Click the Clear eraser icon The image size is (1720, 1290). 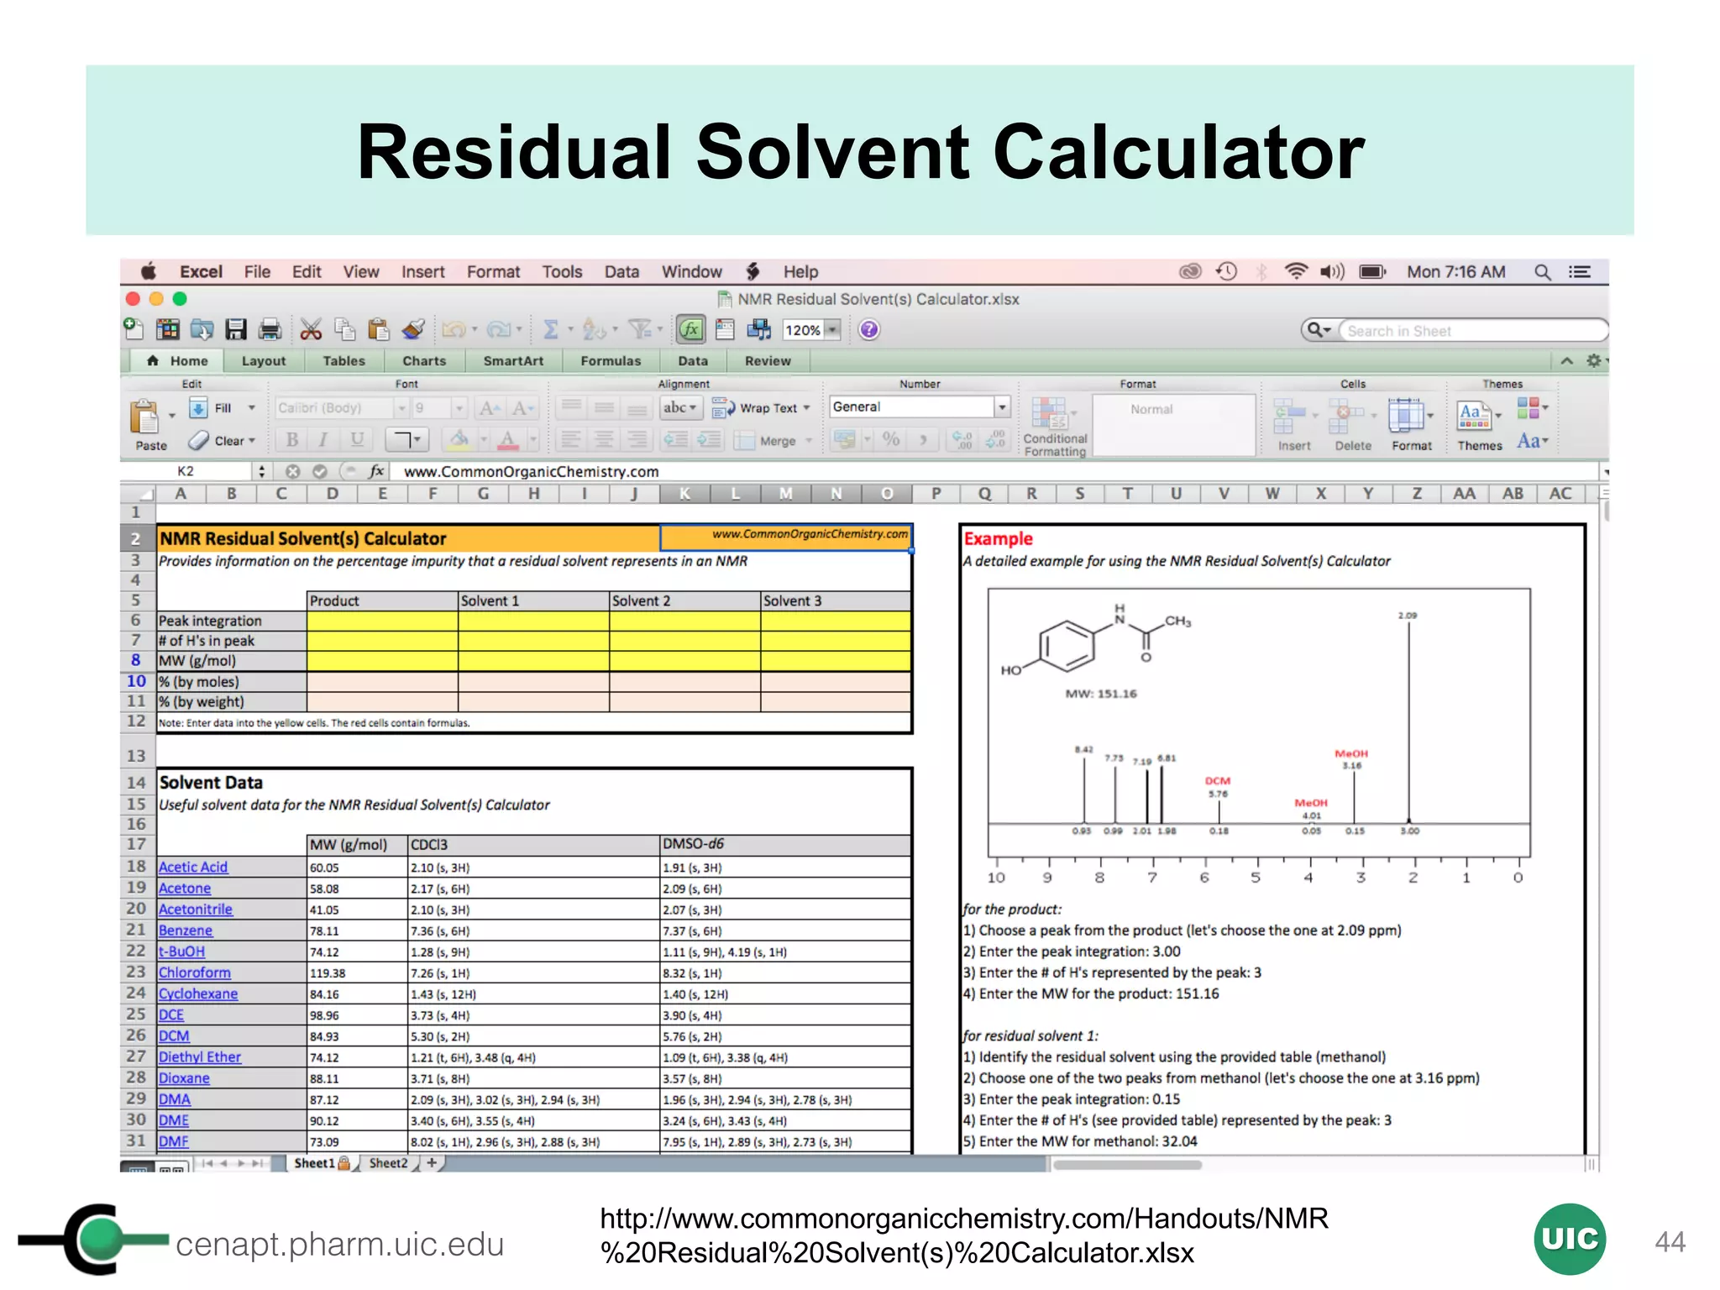198,440
